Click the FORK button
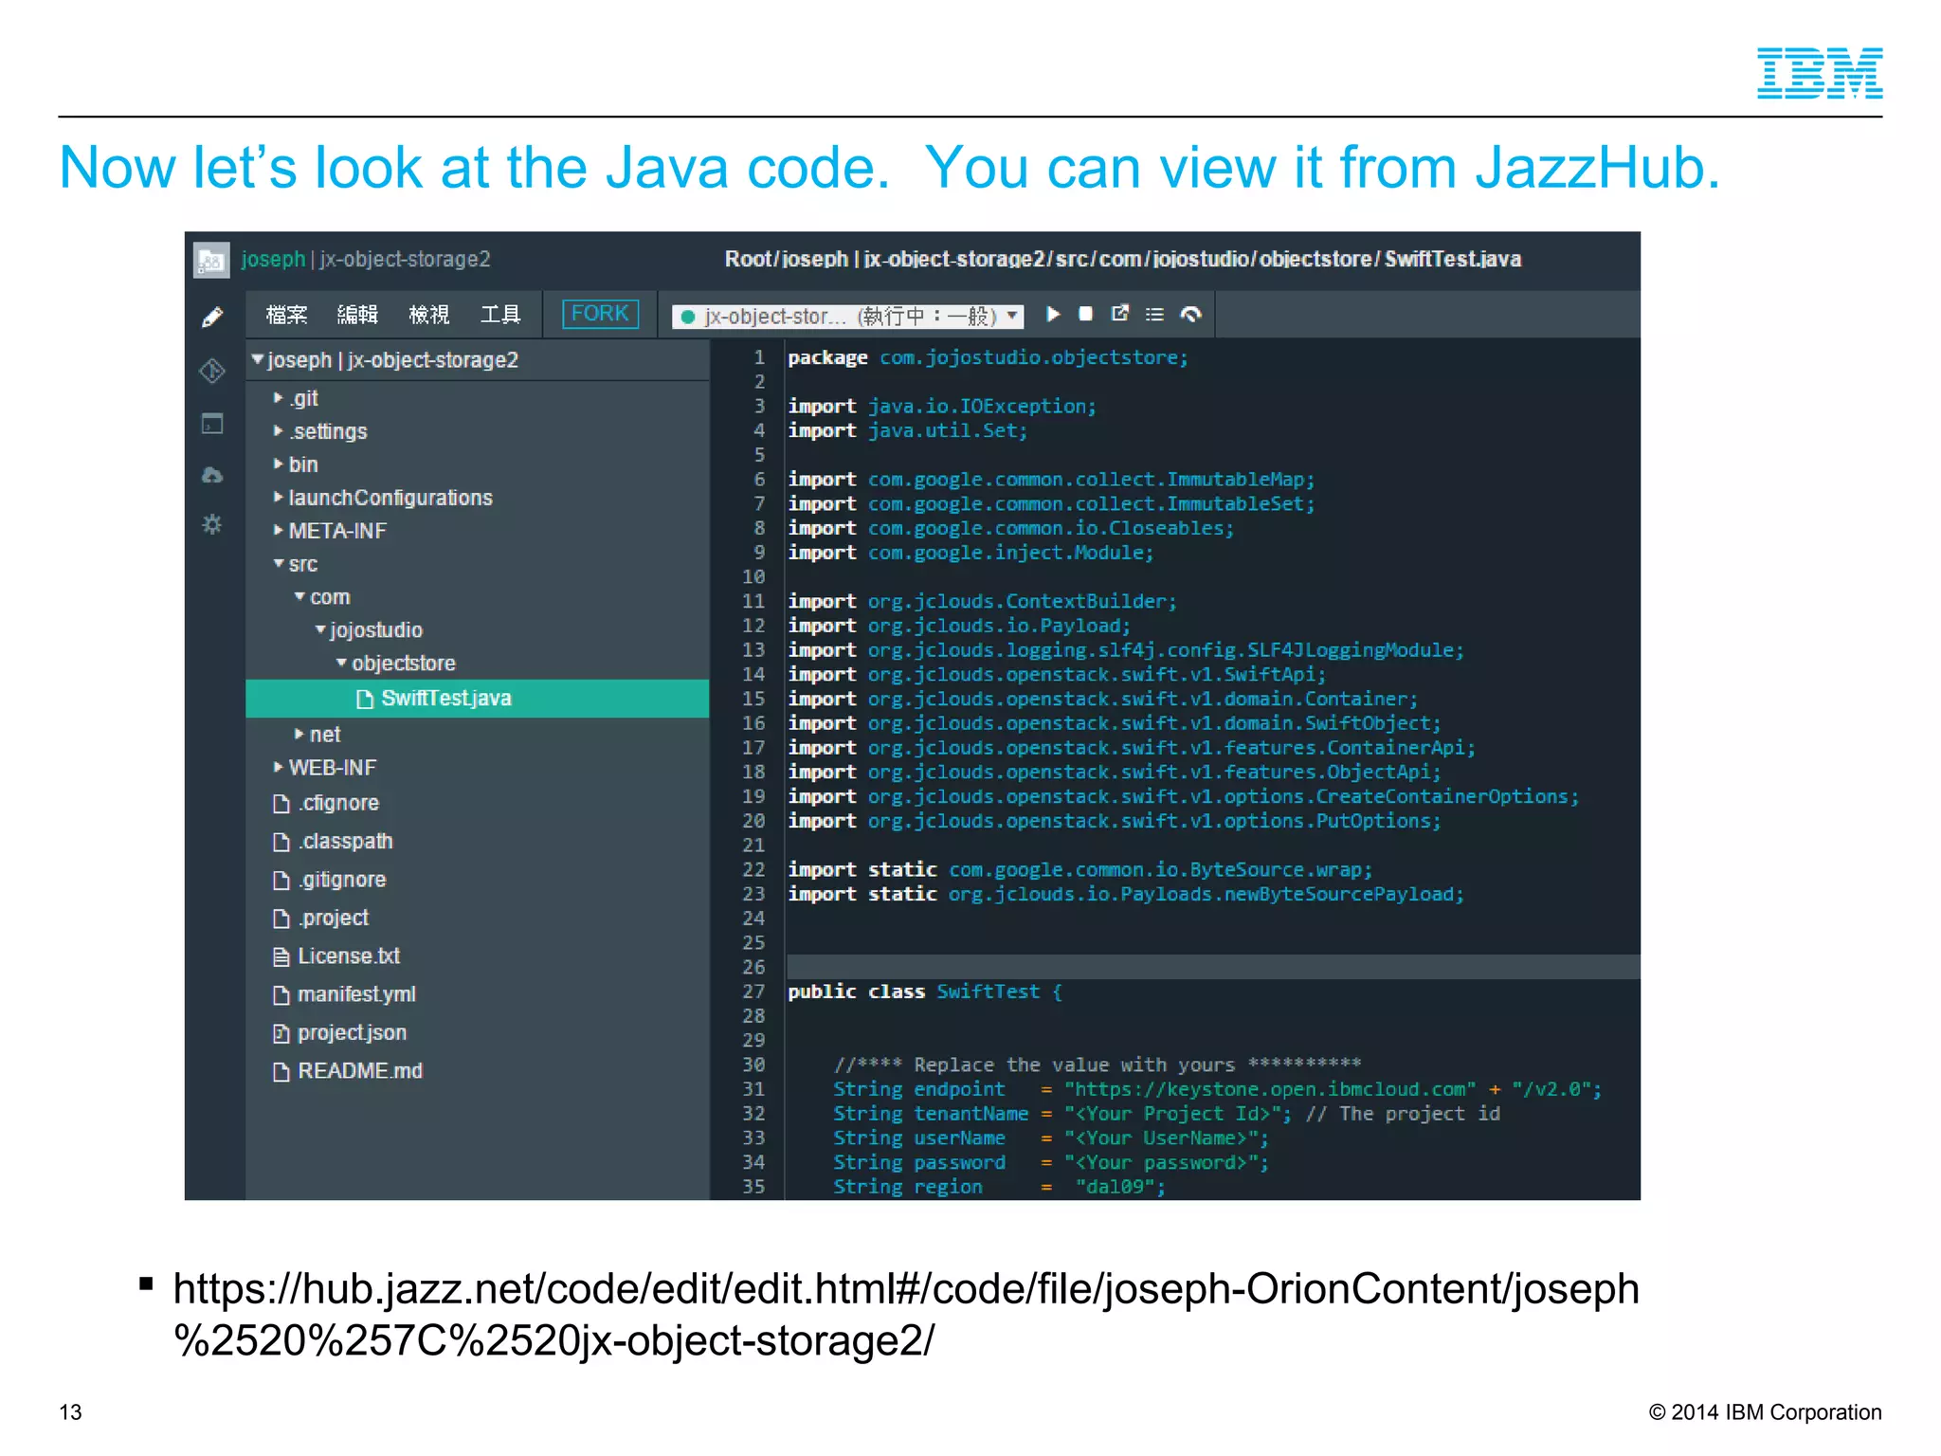The height and width of the screenshot is (1456, 1941). coord(600,314)
